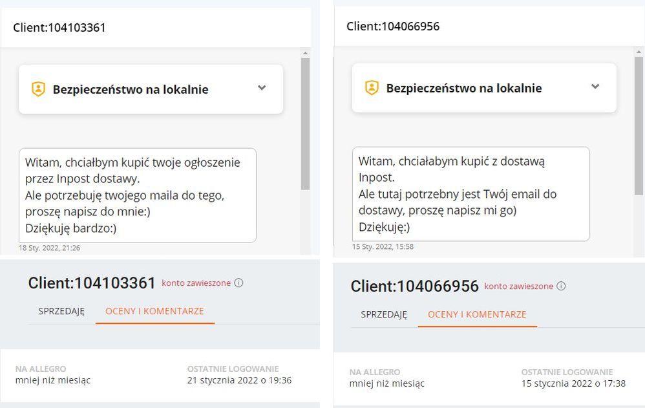Image resolution: width=645 pixels, height=408 pixels.
Task: Click the left 'konto zawieszone' label
Action: (196, 283)
